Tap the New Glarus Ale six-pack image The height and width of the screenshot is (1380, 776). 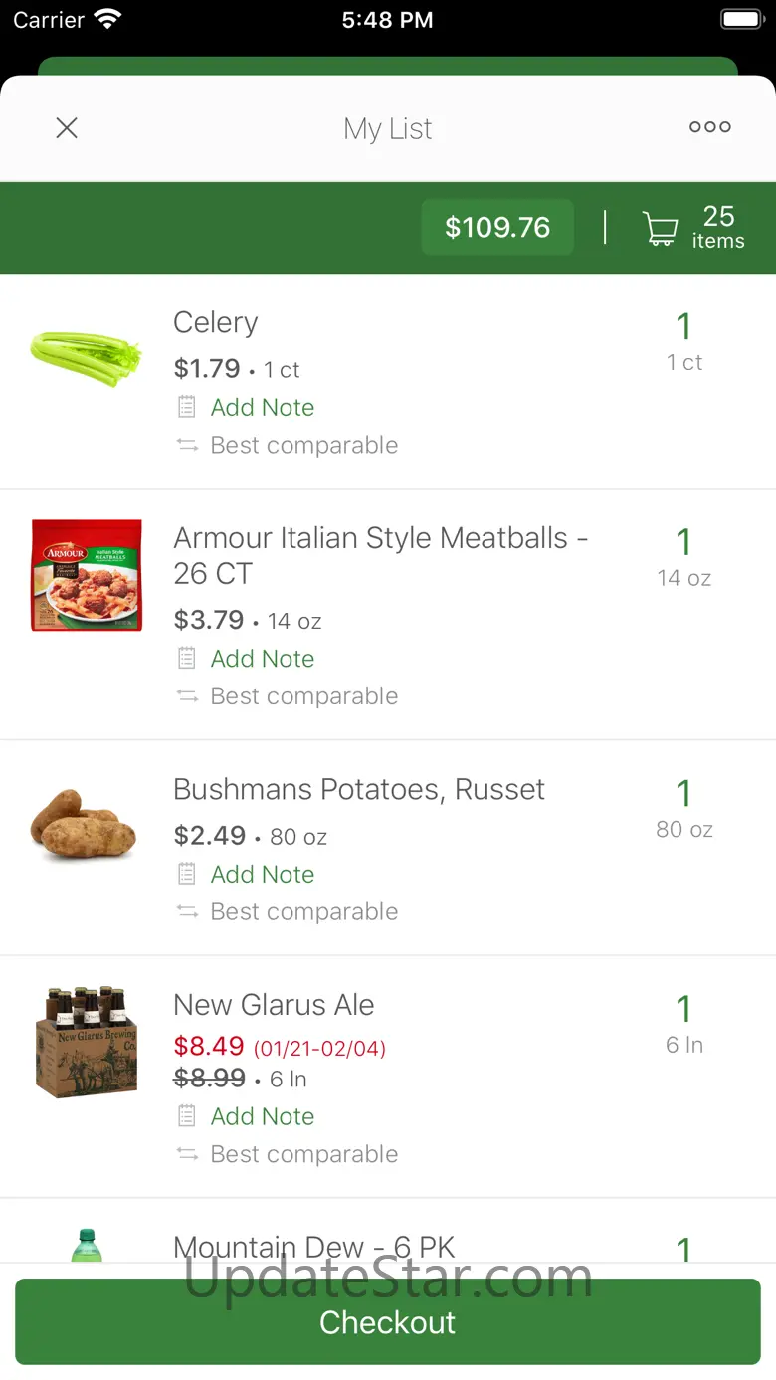click(86, 1042)
